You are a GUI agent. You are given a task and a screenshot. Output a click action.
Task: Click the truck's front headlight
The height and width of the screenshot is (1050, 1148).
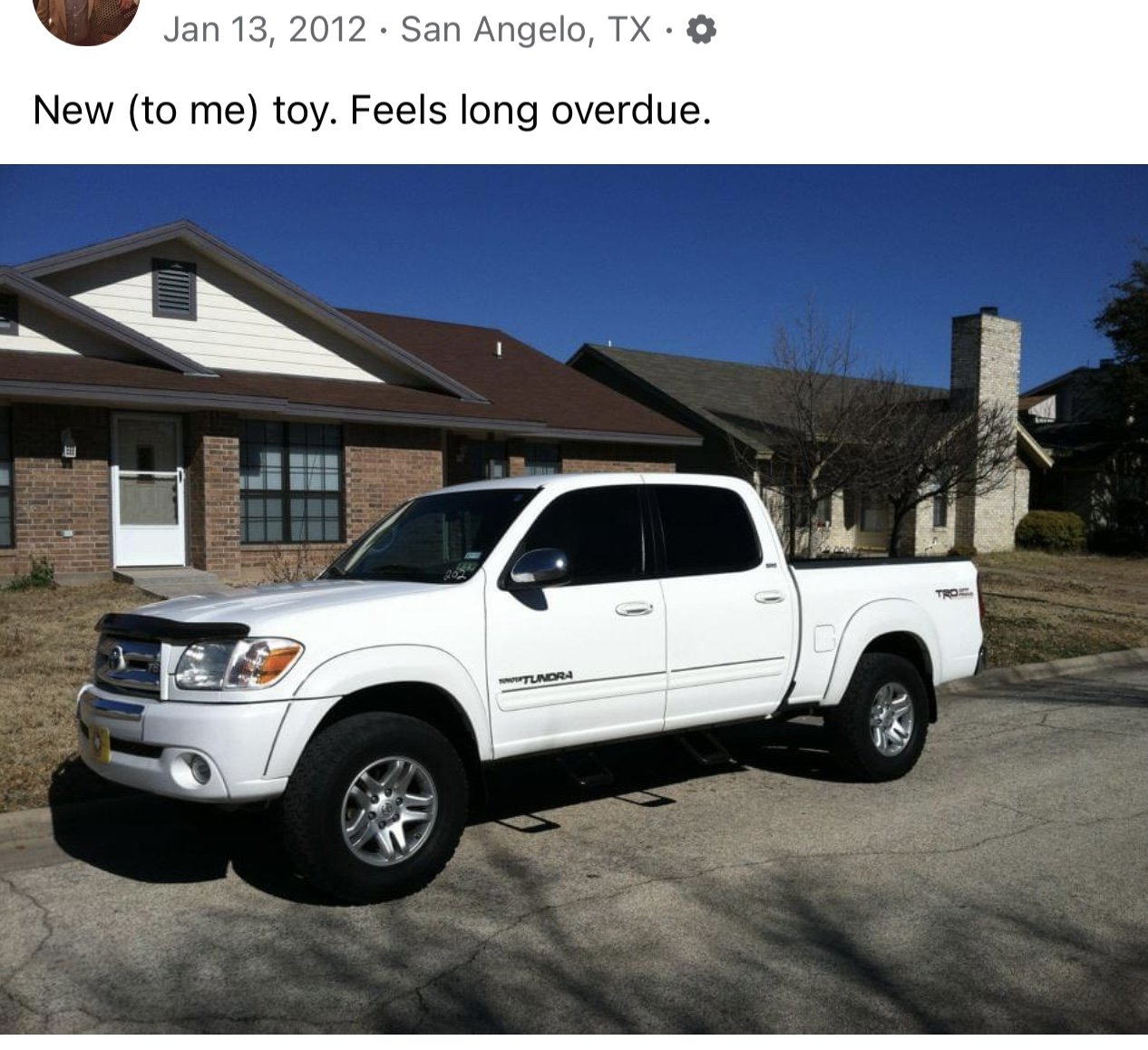pyautogui.click(x=238, y=663)
